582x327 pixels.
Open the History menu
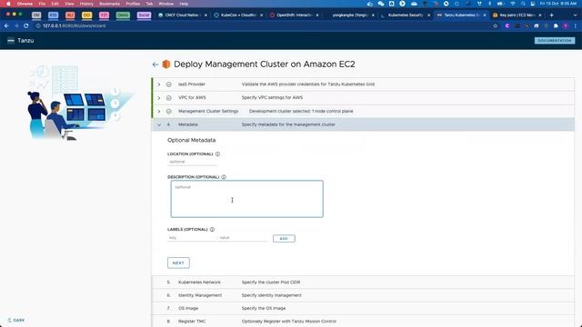tap(86, 4)
